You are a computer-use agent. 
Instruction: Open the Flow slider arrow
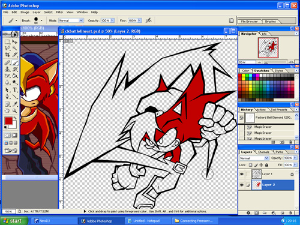tap(140, 20)
